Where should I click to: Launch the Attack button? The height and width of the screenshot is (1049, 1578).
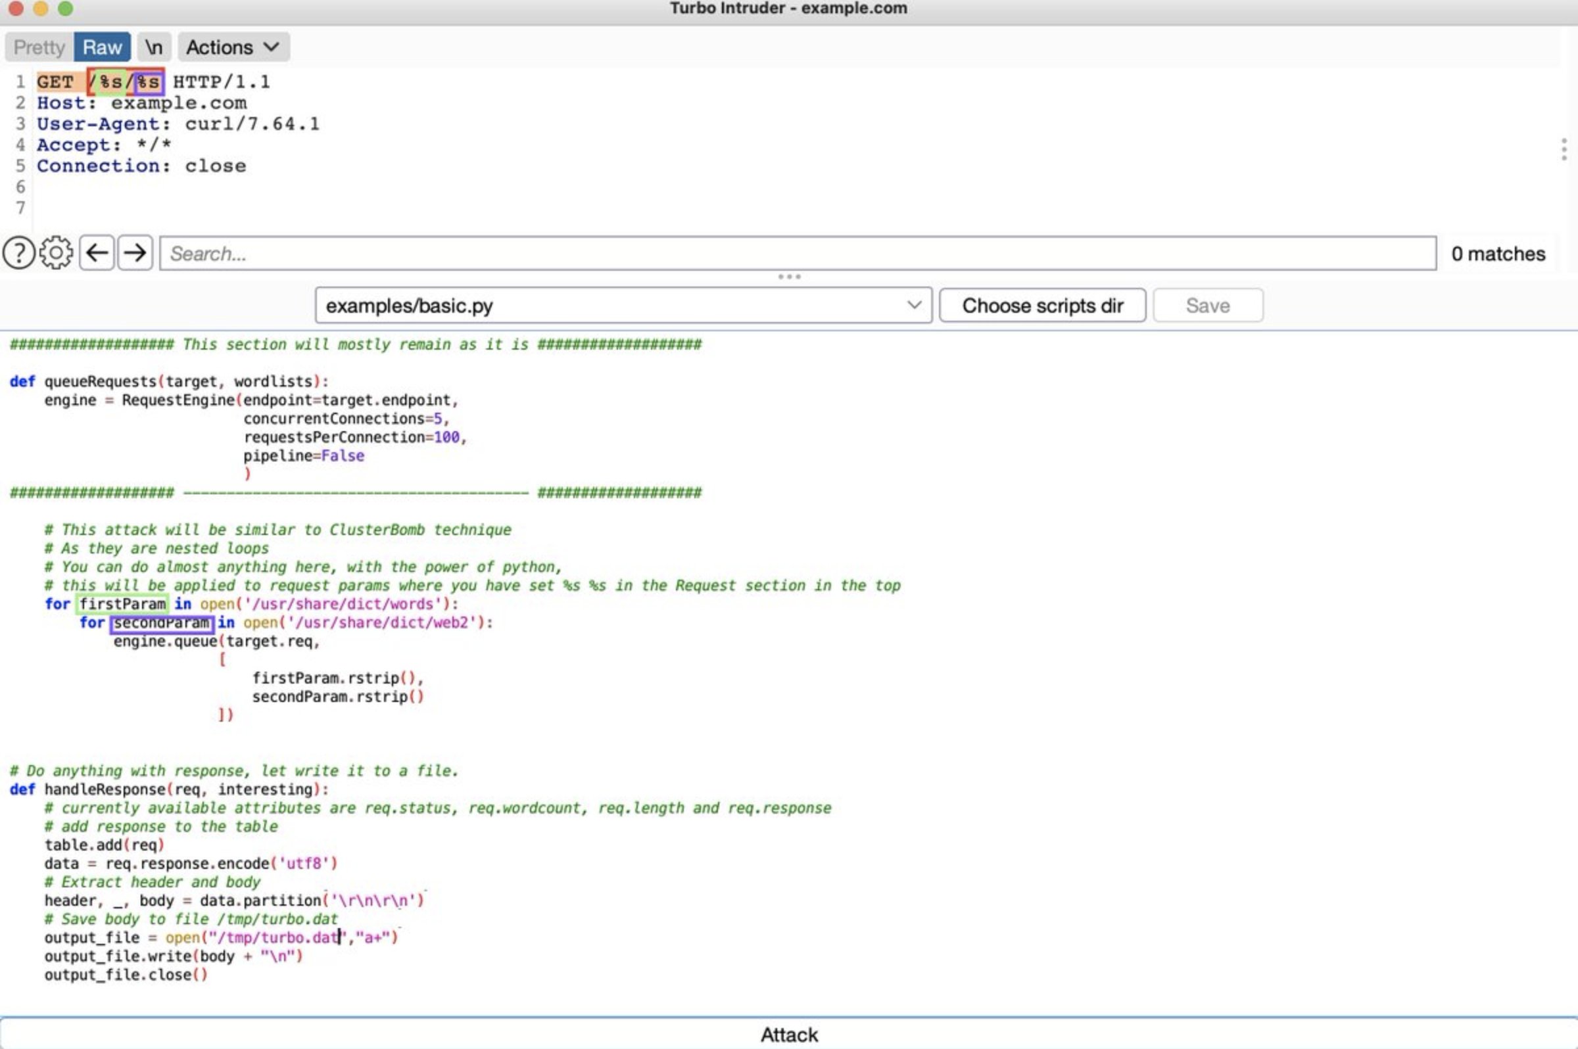click(789, 1035)
